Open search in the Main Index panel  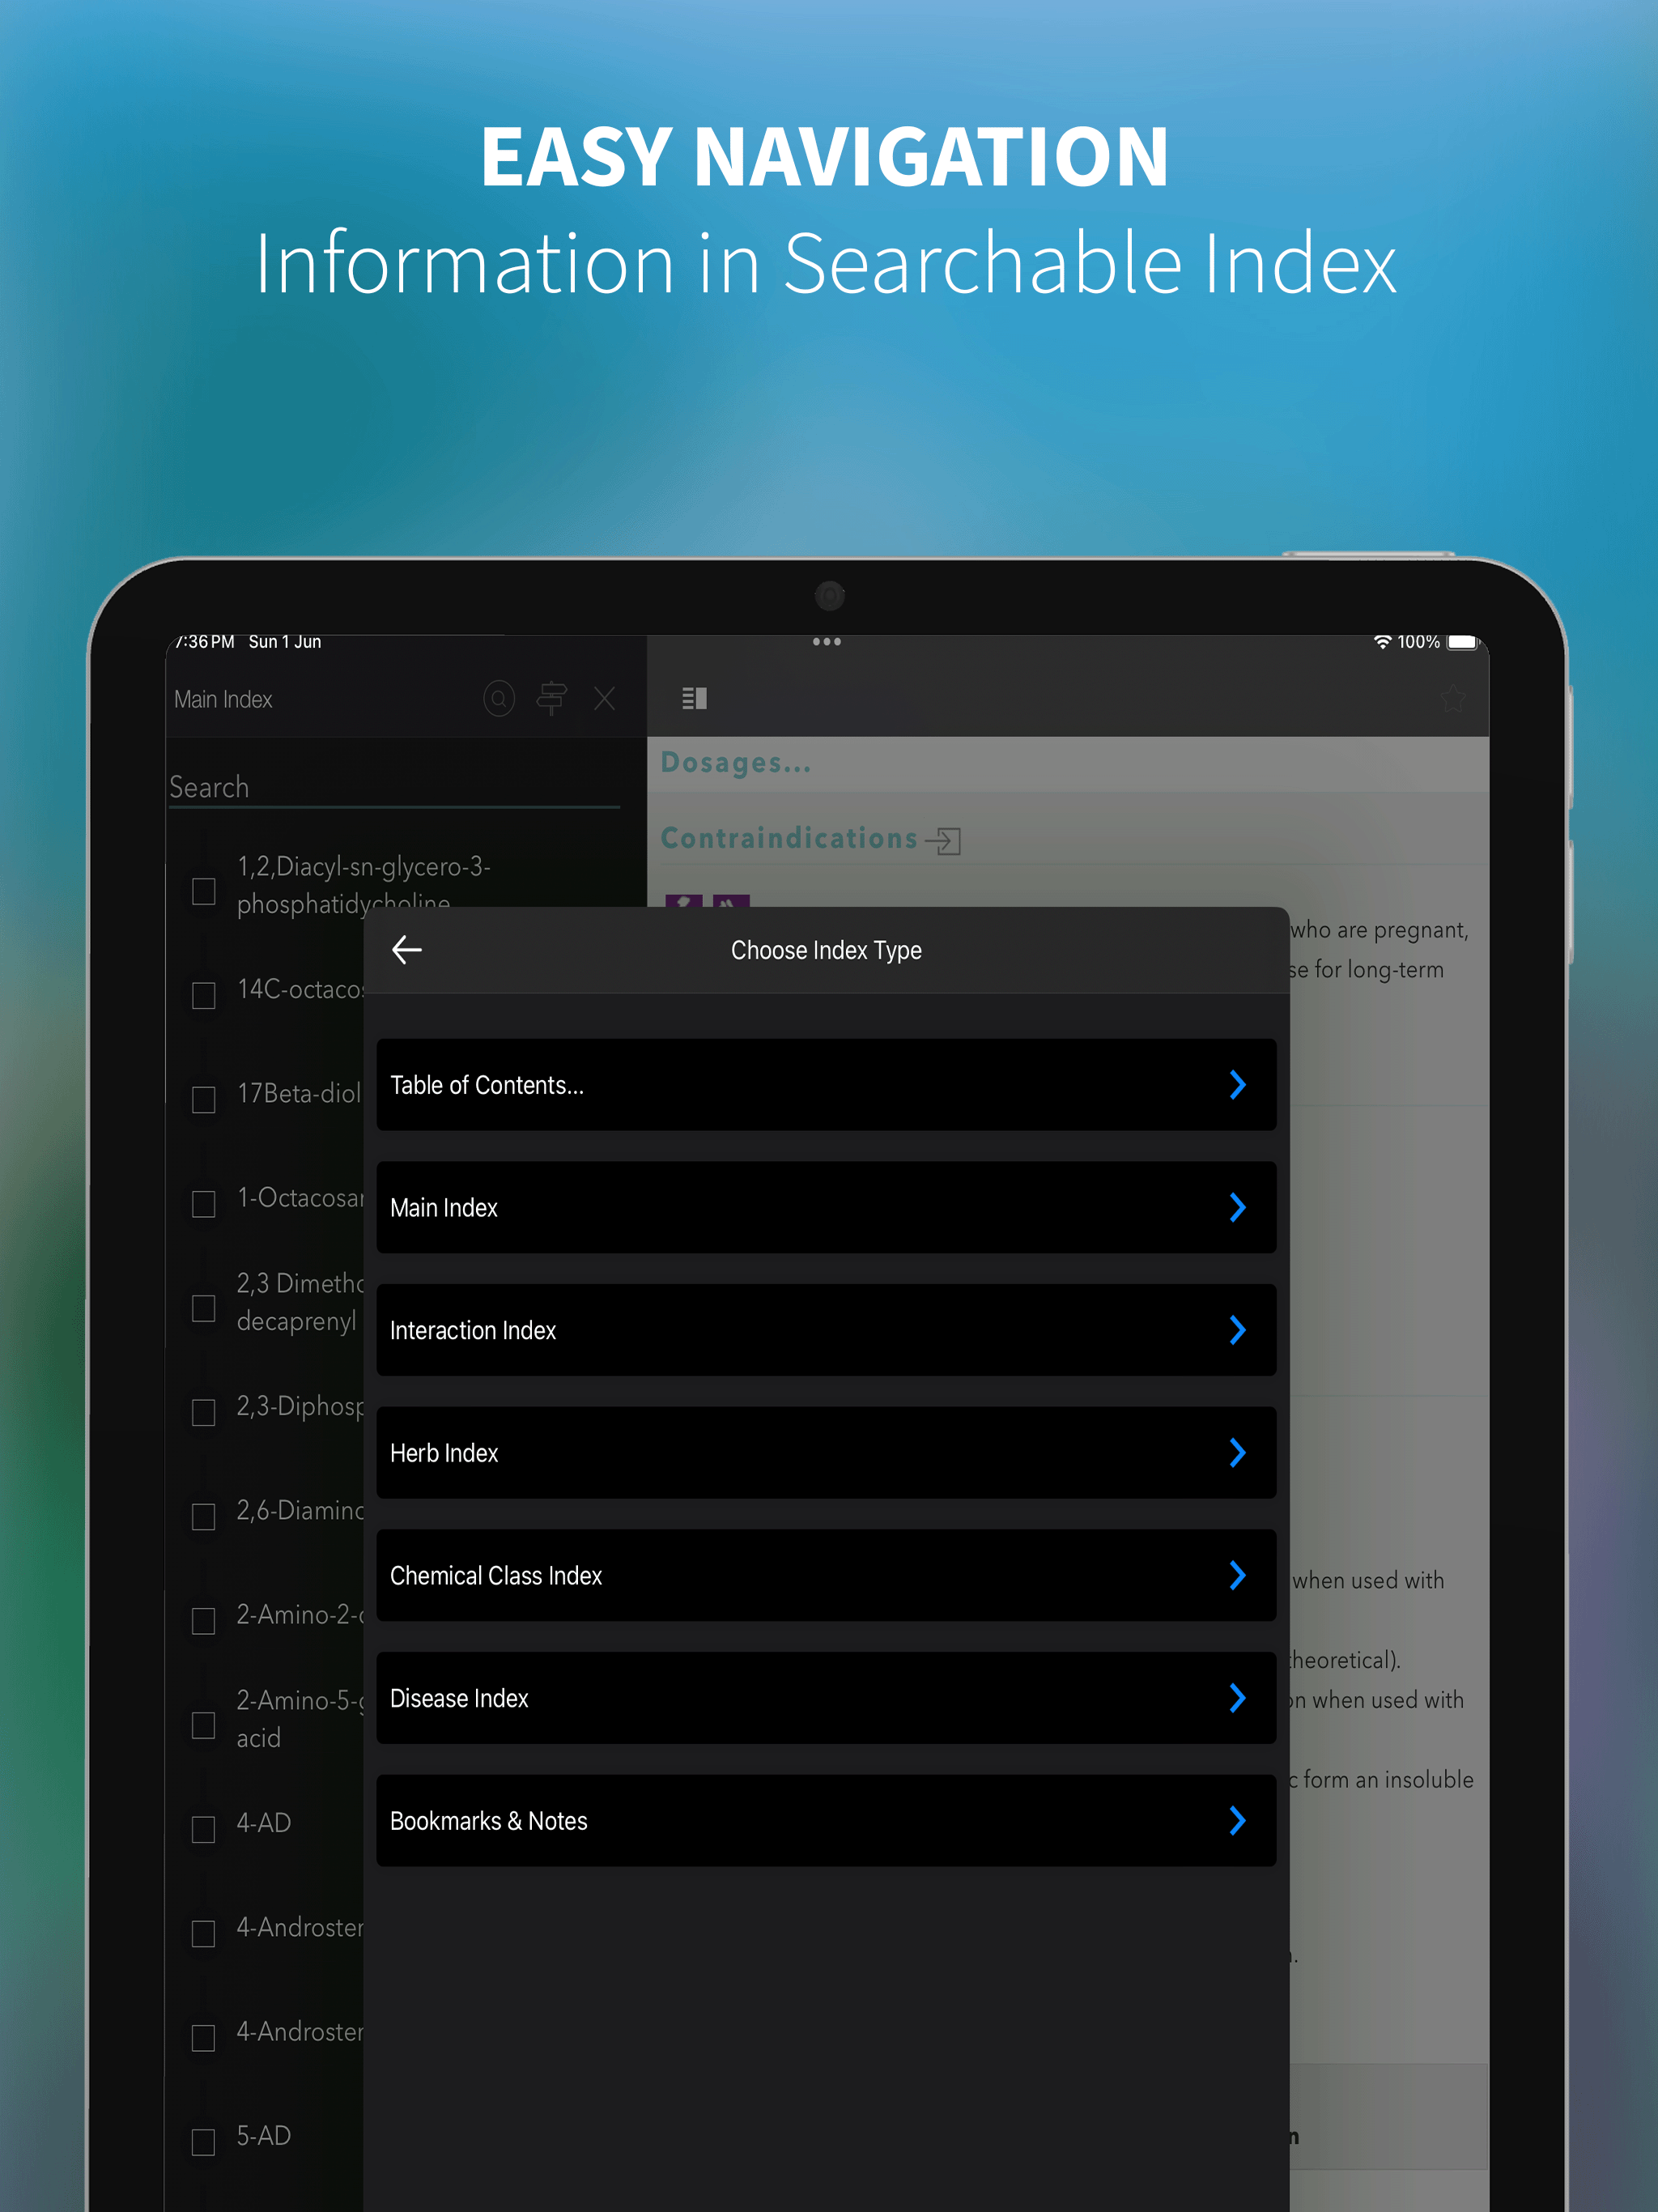pos(499,698)
